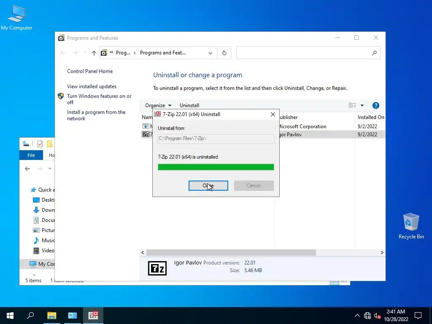The width and height of the screenshot is (432, 324).
Task: Open Documents in Explorer sidebar
Action: click(44, 220)
